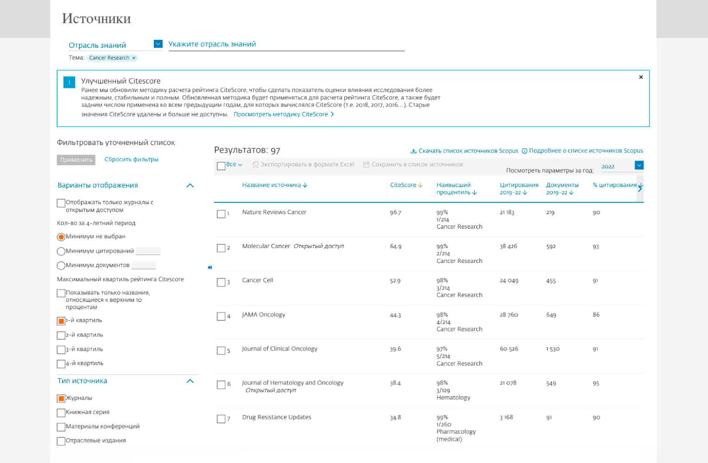Open the Все selection dropdown
This screenshot has width=708, height=463.
234,164
